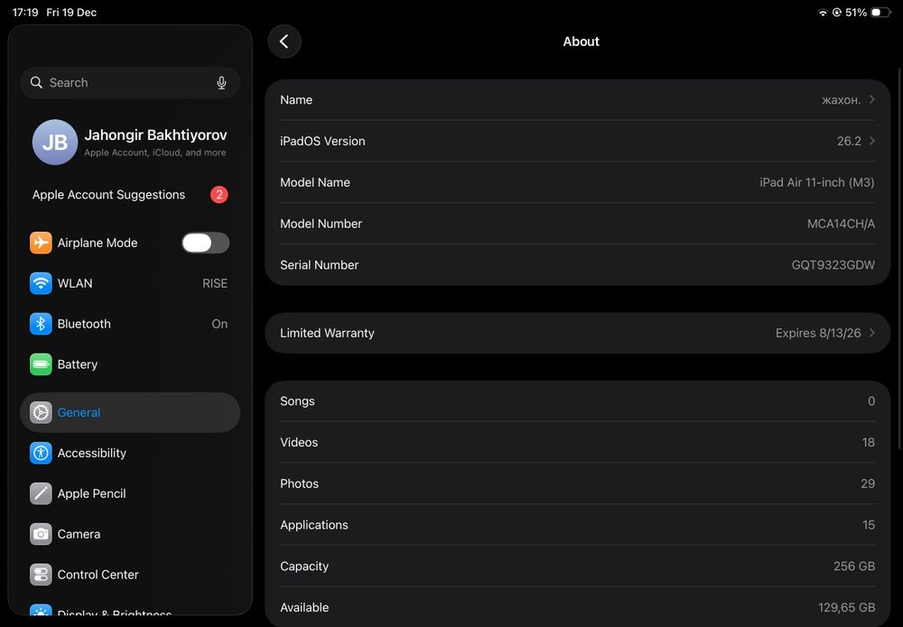Screen dimensions: 903x627
Task: Open Jahongir Bakhtiyorov account
Action: click(x=130, y=142)
